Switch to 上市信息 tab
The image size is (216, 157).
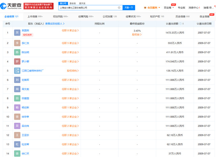[x=35, y=16]
